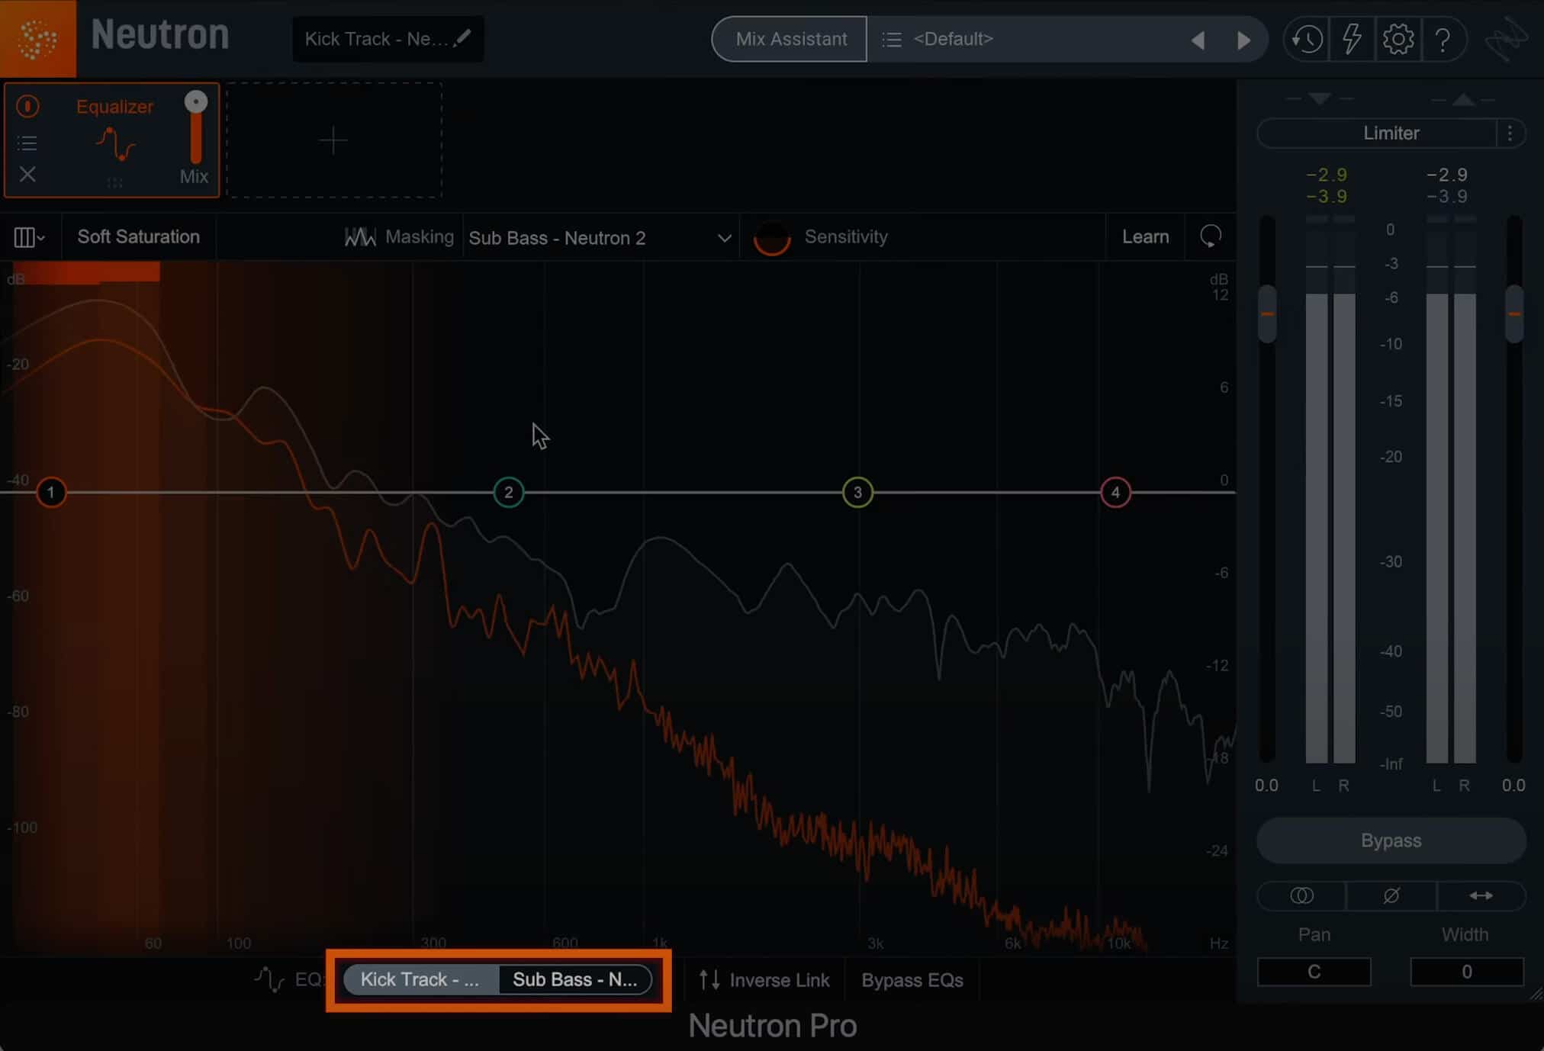Screen dimensions: 1544x1051
Task: Open the Mix Assistant
Action: (790, 39)
